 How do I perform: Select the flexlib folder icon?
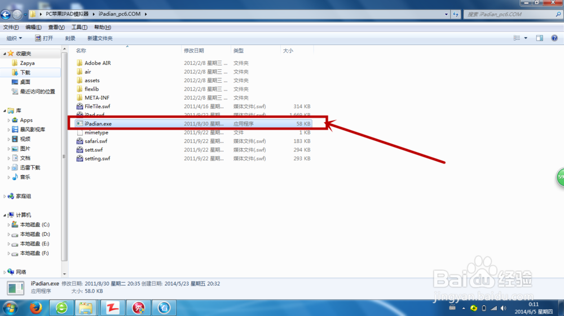pos(80,88)
